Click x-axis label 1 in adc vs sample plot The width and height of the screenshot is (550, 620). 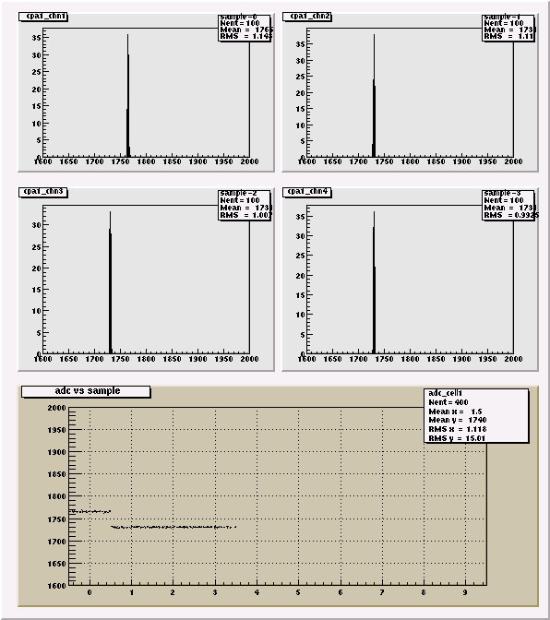pyautogui.click(x=131, y=592)
